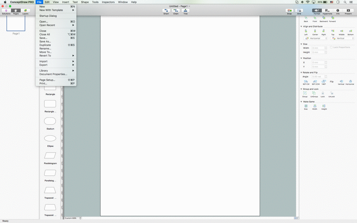Collapse Align and Distribute section
This screenshot has width=357, height=223.
click(x=301, y=26)
